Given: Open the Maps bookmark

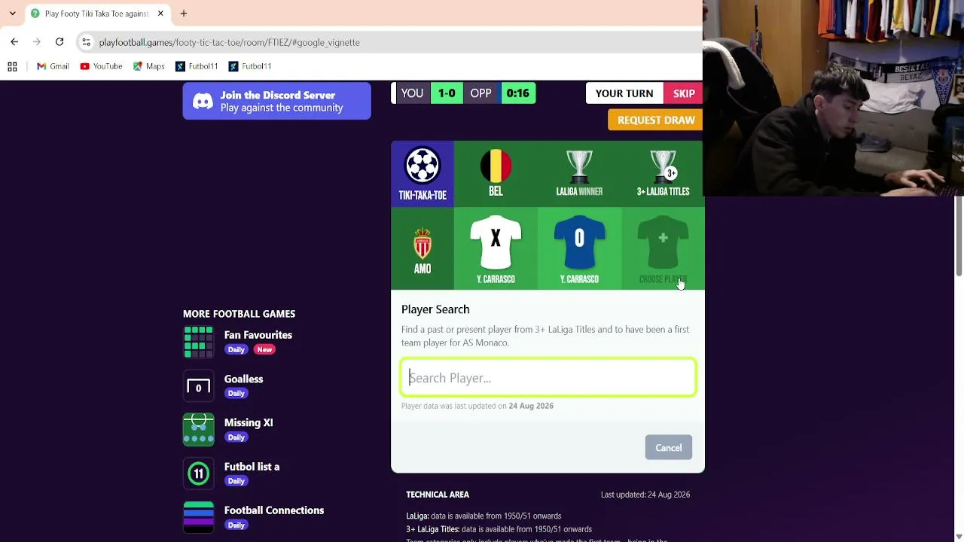Looking at the screenshot, I should [148, 66].
